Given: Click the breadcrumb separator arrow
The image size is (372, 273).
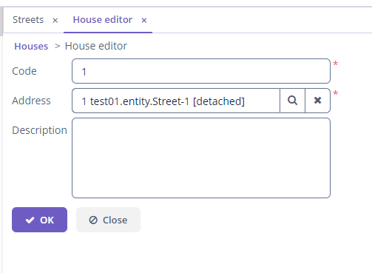Looking at the screenshot, I should 57,46.
